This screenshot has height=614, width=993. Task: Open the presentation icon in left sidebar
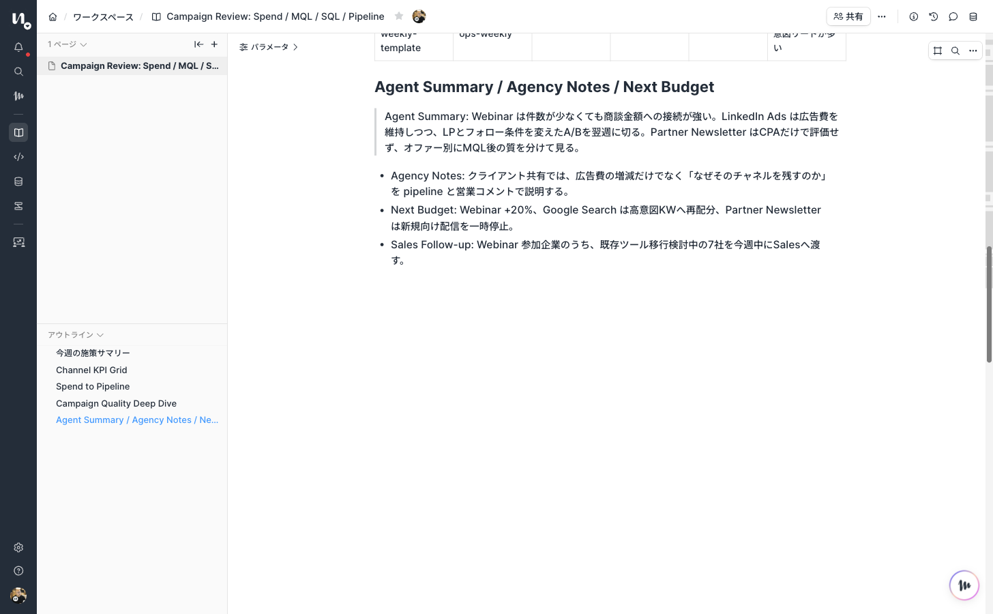(x=18, y=242)
